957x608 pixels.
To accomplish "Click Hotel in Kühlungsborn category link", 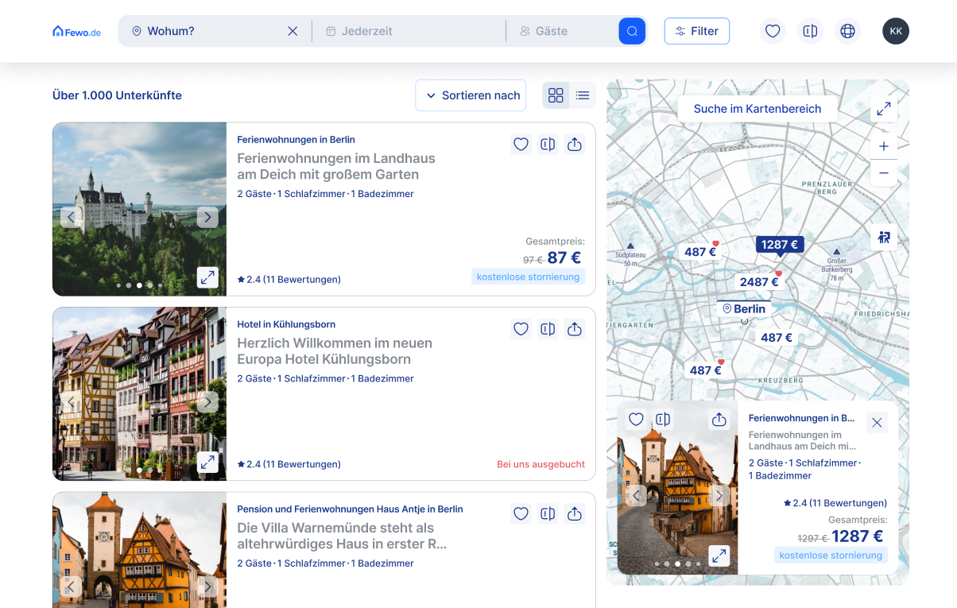I will click(286, 324).
